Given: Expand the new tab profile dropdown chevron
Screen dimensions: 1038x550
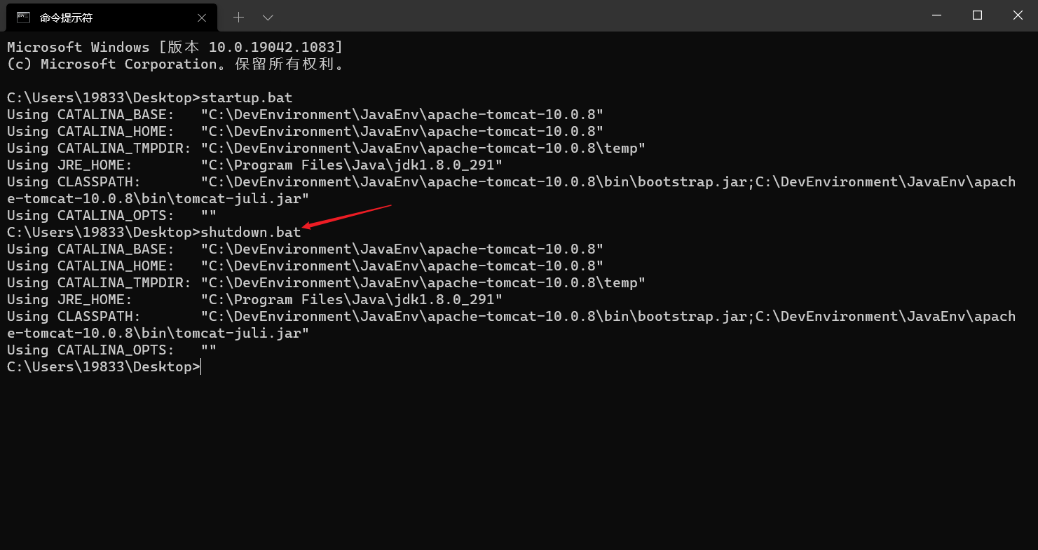Looking at the screenshot, I should [268, 17].
